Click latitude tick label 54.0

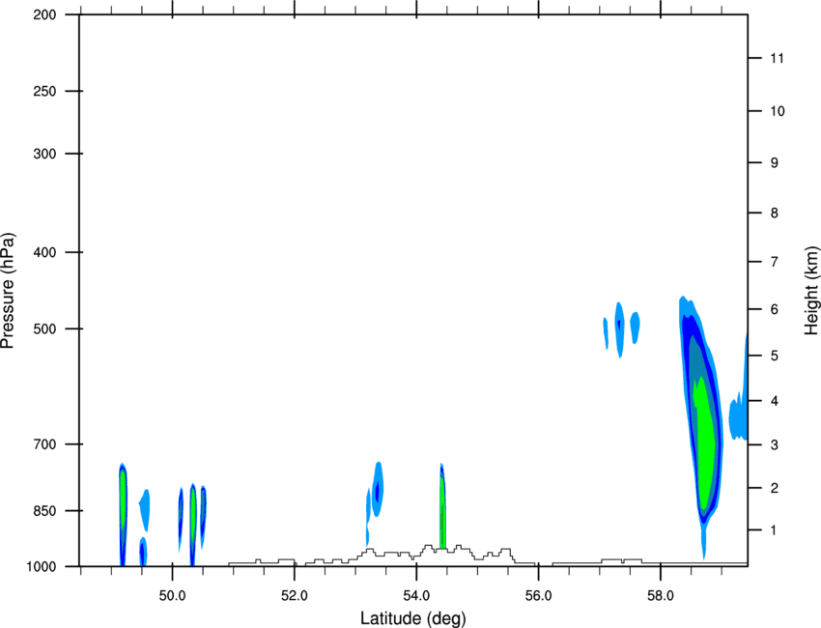coord(416,596)
